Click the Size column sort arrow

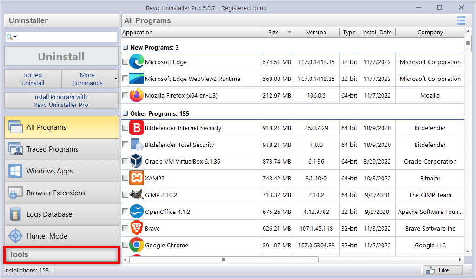(x=289, y=32)
